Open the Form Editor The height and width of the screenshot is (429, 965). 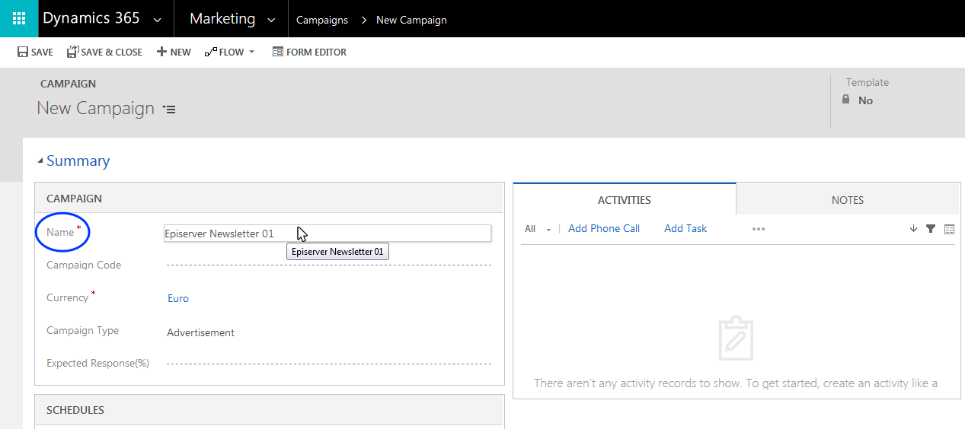pos(309,52)
